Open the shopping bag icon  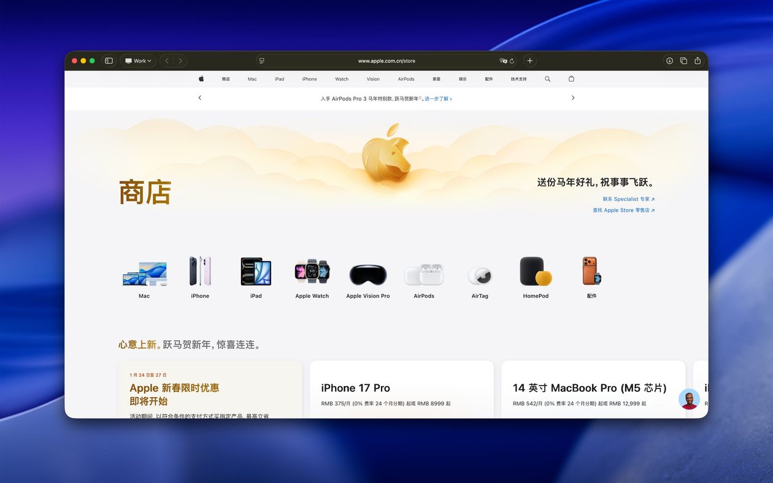tap(571, 78)
